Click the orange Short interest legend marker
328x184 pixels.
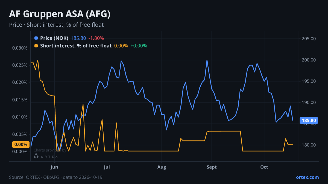point(36,46)
